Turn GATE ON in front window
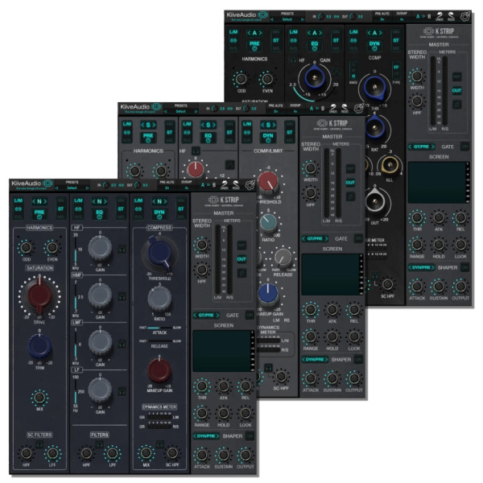Viewport: 483px width, 483px height. click(250, 315)
